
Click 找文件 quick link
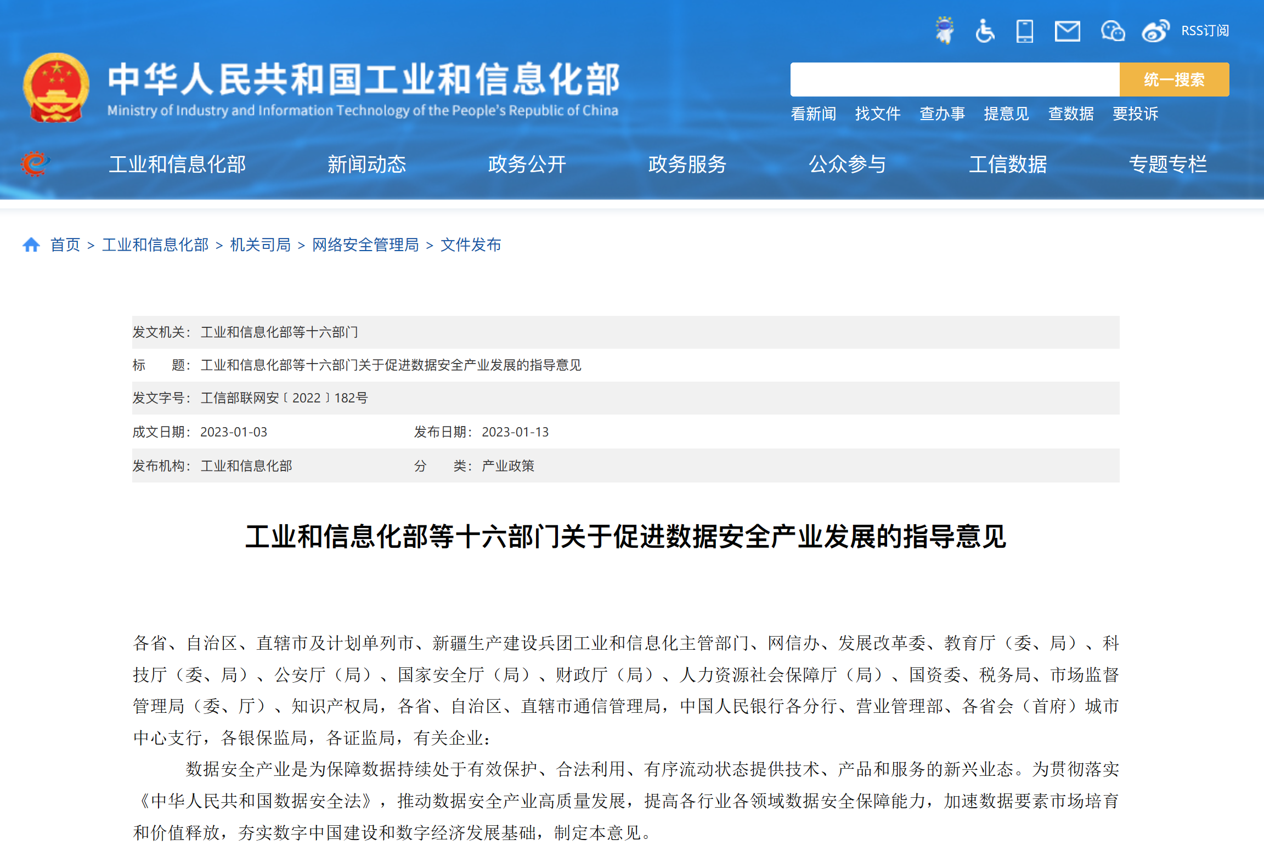tap(877, 114)
